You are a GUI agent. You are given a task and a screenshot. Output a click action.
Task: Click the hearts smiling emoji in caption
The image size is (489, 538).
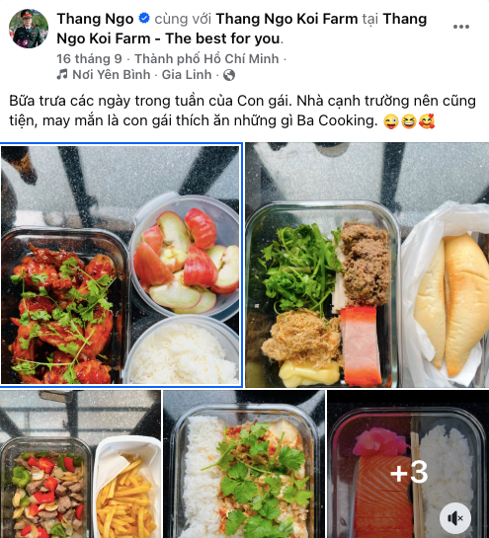[x=427, y=121]
